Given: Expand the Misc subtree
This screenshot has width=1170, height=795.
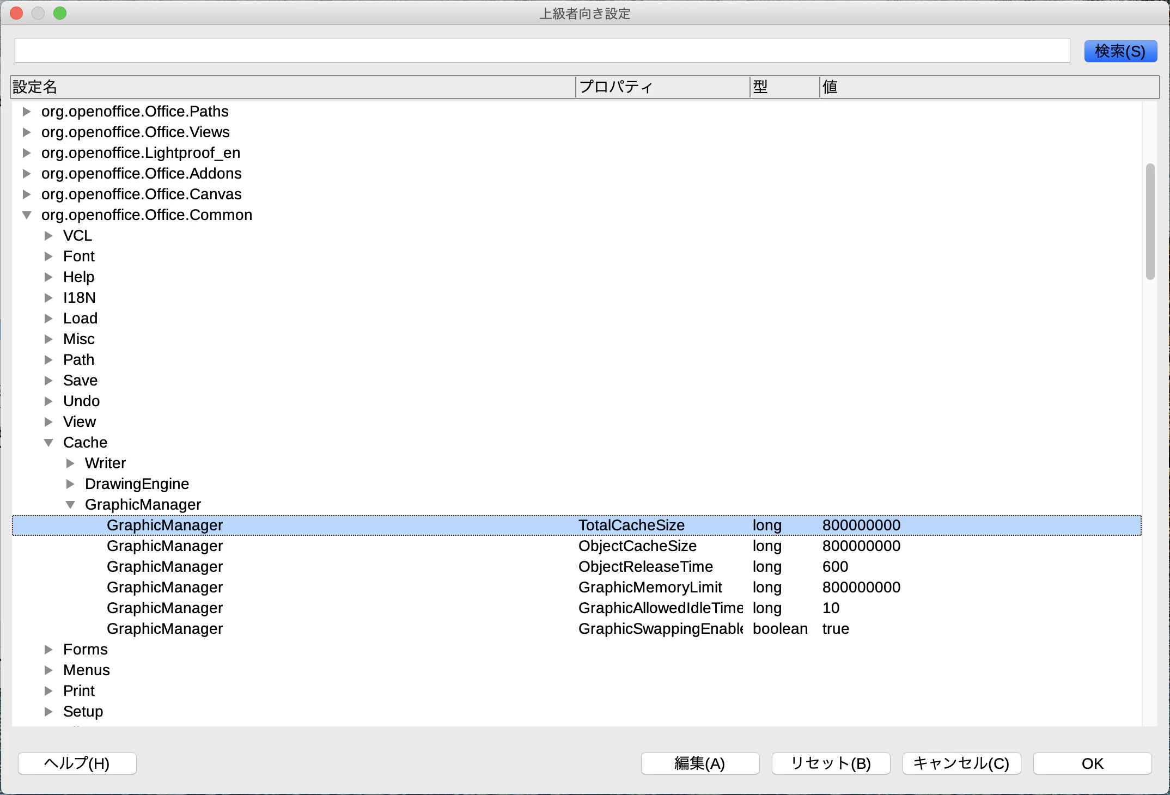Looking at the screenshot, I should [x=48, y=339].
